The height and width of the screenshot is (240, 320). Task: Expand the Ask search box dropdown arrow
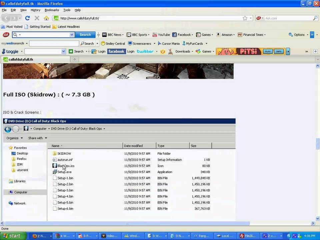click(72, 35)
